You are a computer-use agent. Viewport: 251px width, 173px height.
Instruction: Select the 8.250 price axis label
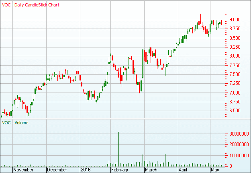235,47
